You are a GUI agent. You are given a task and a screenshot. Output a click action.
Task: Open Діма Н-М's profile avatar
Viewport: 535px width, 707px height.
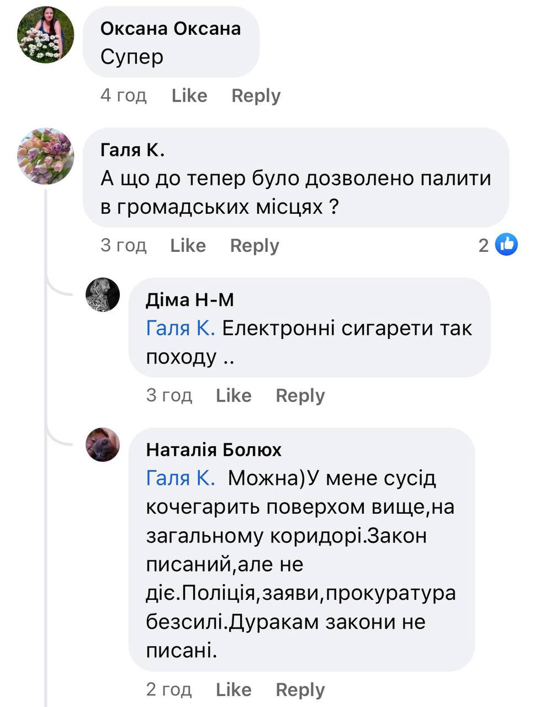[x=103, y=295]
